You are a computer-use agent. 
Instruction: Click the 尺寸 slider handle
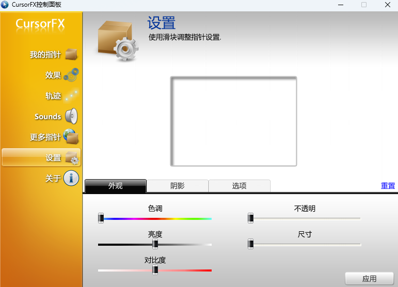pyautogui.click(x=251, y=244)
